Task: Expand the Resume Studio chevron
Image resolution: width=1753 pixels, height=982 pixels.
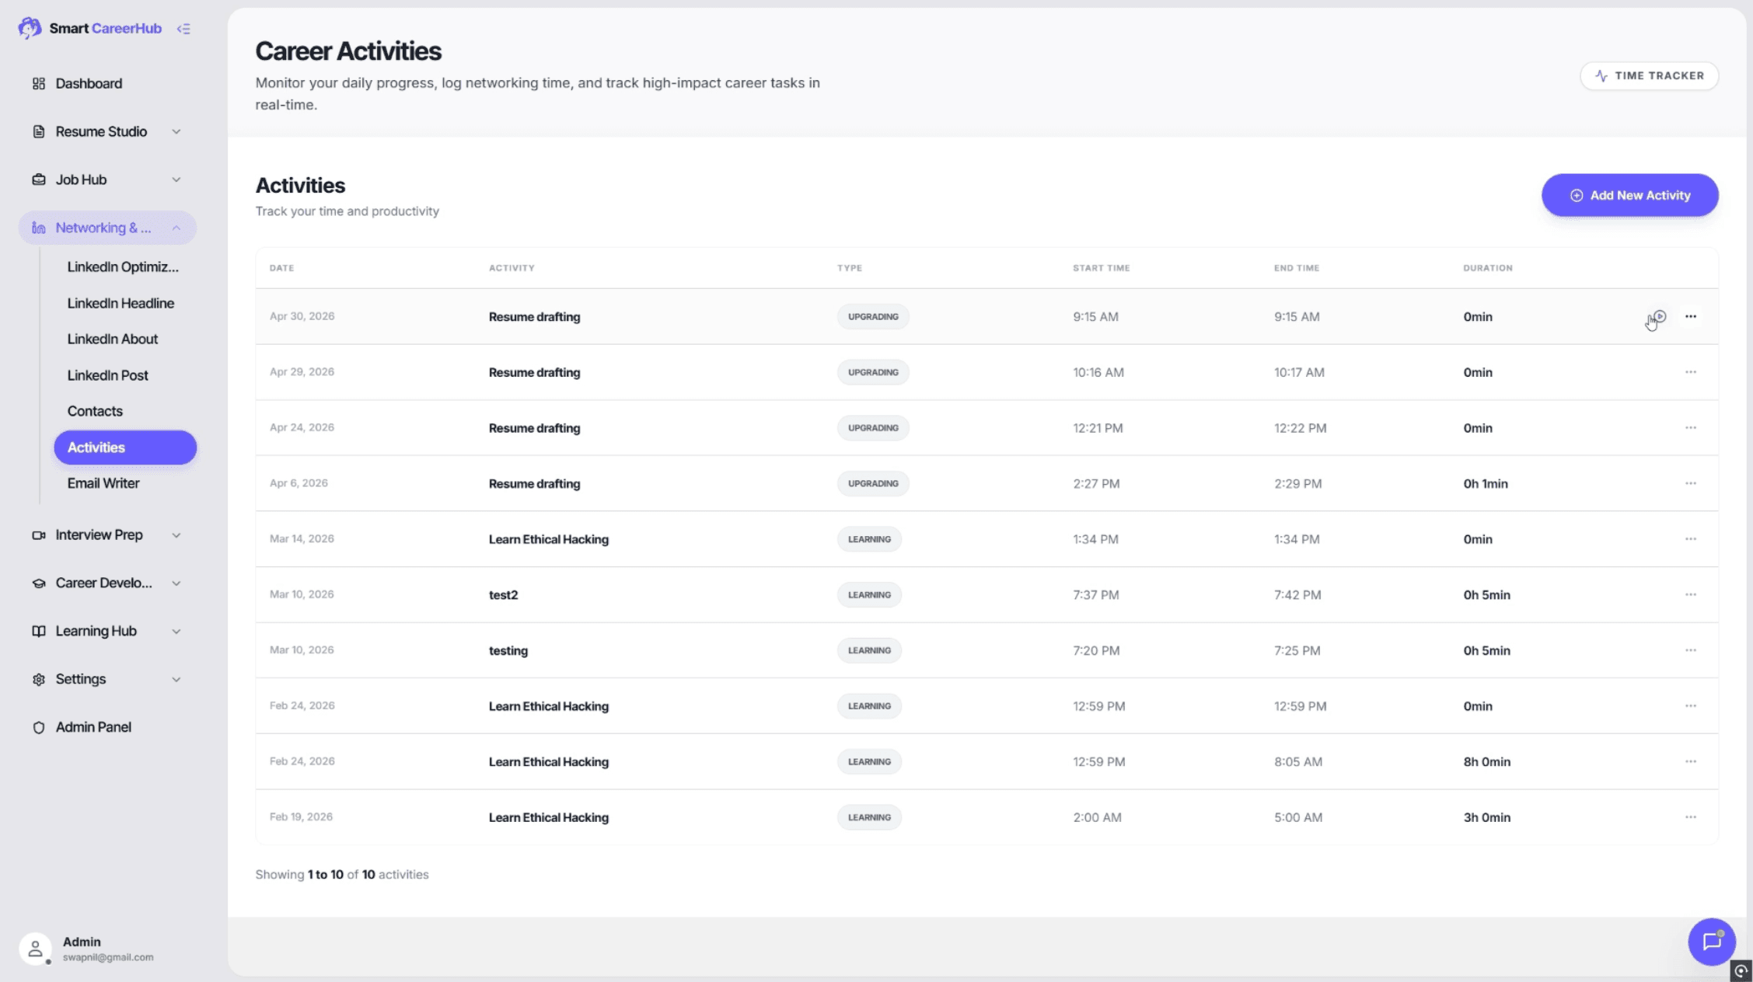Action: [x=176, y=131]
